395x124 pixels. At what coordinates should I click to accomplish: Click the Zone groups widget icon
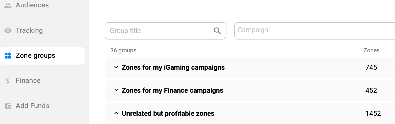point(8,55)
